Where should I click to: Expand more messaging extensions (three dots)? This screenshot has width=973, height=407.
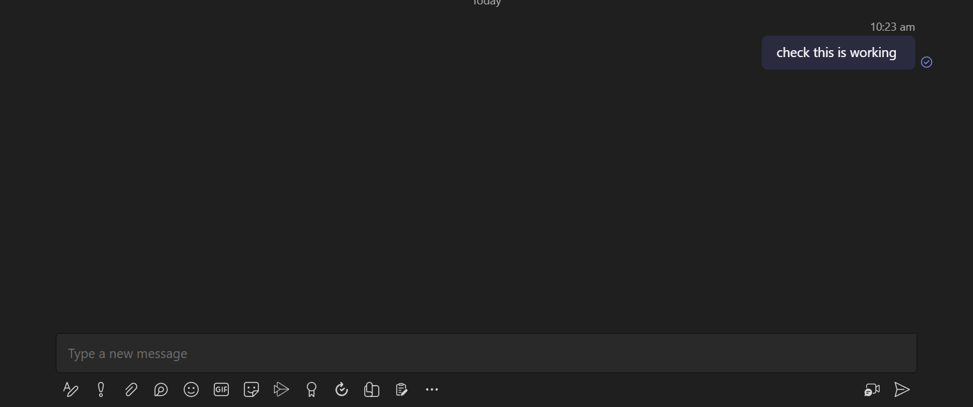[432, 389]
